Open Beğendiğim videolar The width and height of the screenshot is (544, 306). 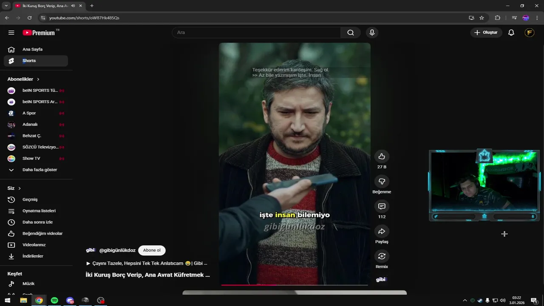pyautogui.click(x=36, y=233)
